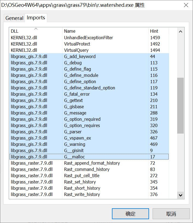Close the properties dialog window

[186, 5]
